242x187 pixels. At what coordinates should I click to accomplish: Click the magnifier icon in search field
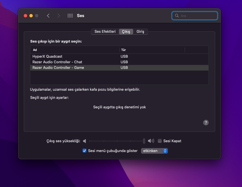(177, 16)
